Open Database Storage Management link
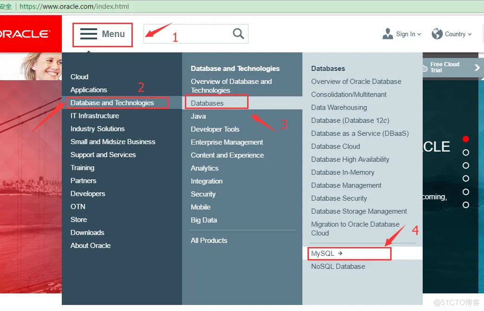 (359, 211)
